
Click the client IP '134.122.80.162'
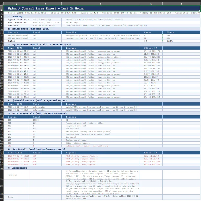point(151,69)
